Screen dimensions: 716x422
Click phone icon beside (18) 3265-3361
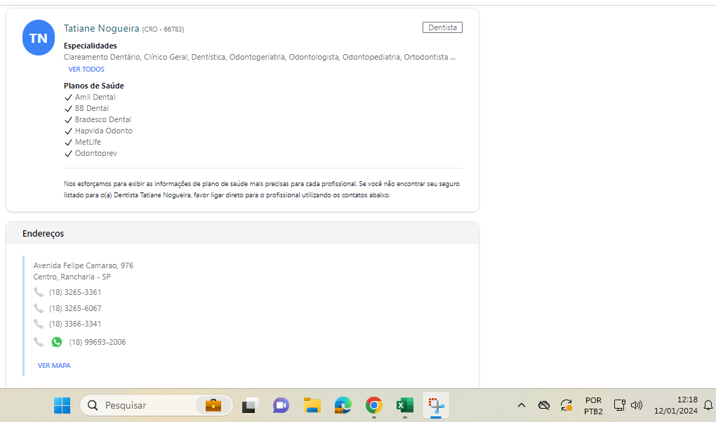pos(39,292)
